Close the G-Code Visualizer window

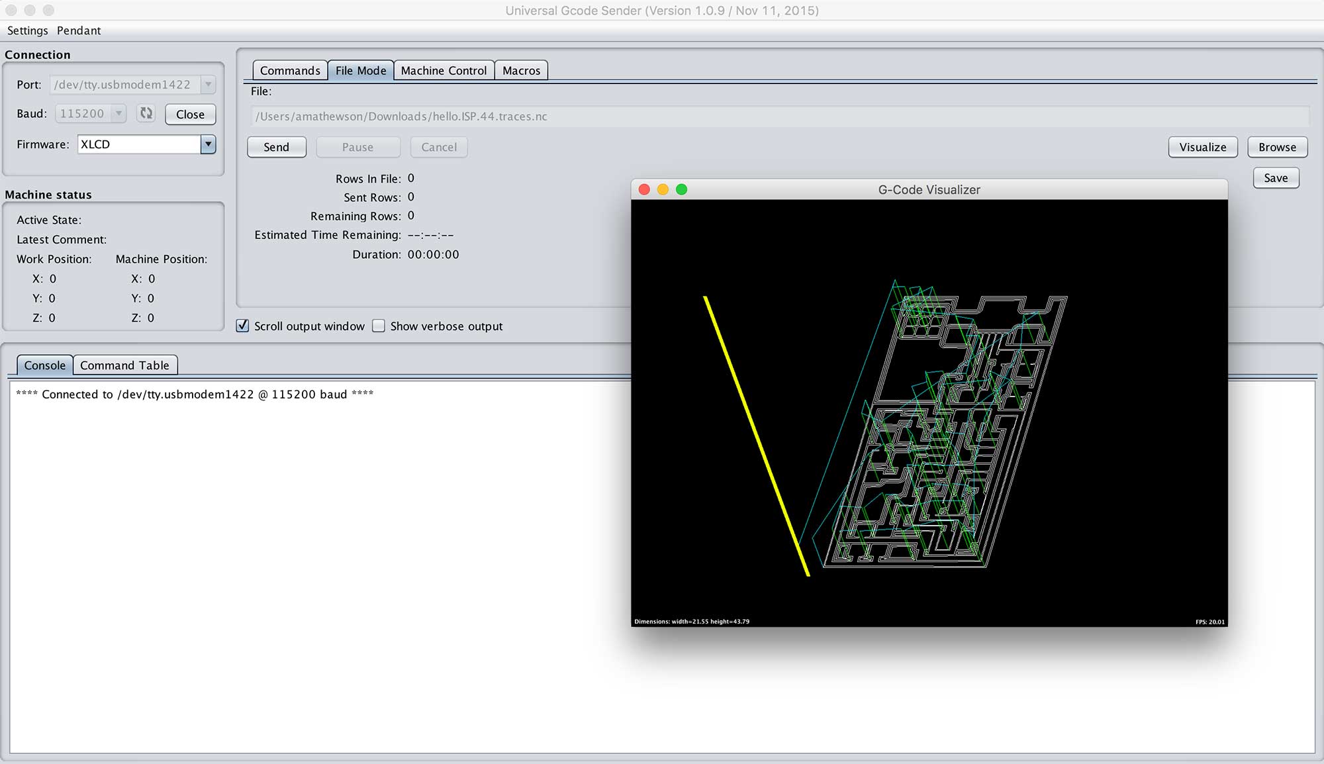(643, 189)
